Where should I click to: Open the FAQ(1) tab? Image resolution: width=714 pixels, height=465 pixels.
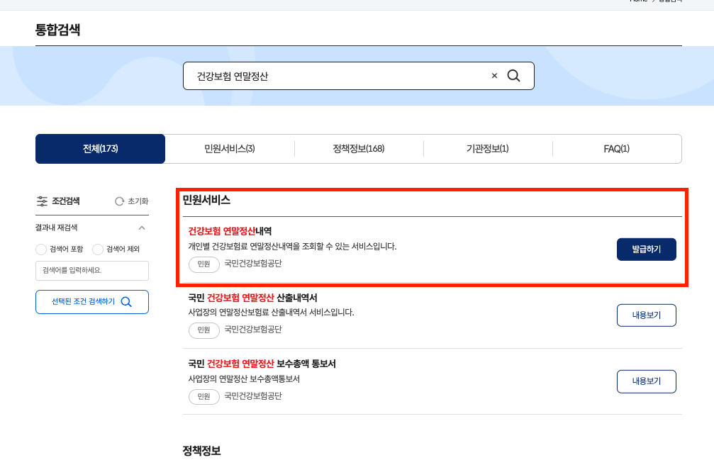coord(617,148)
